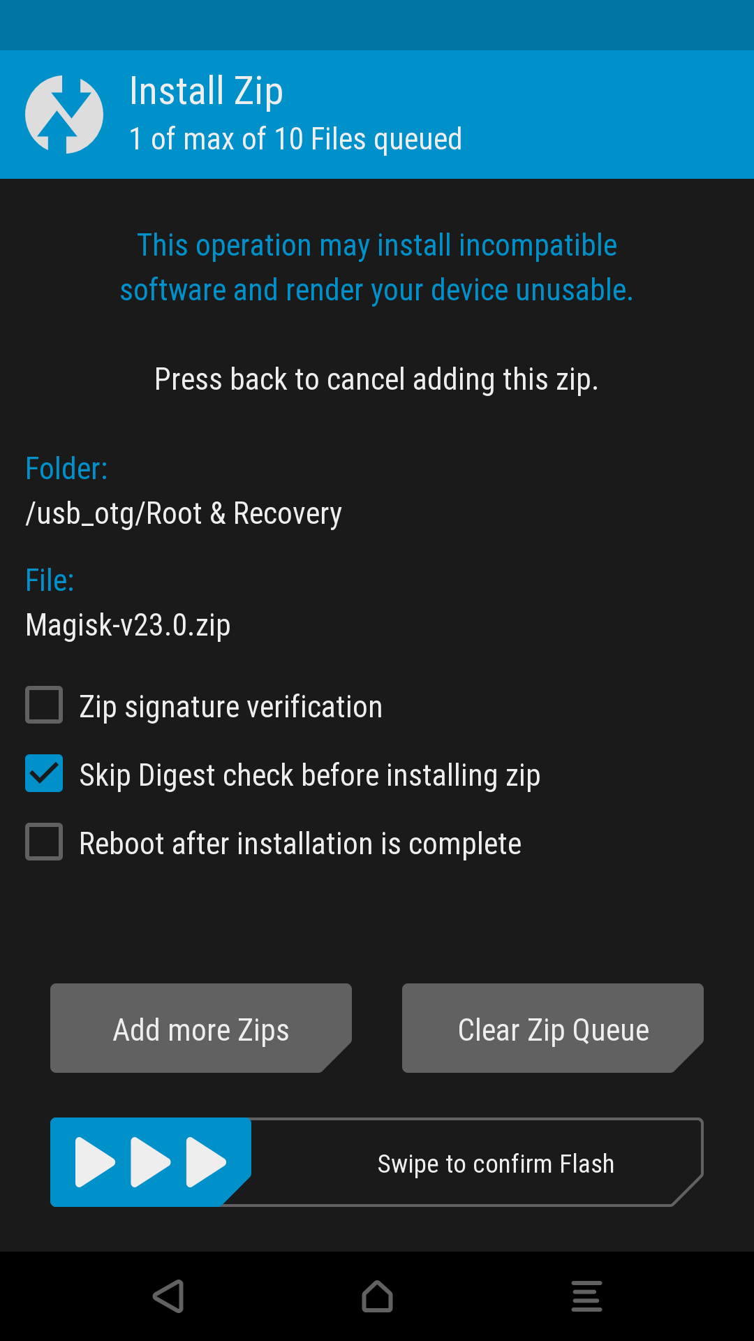This screenshot has height=1341, width=754.
Task: Click the incompatible software warning message
Action: (377, 268)
